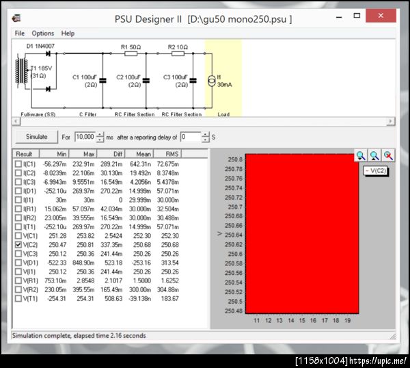The height and width of the screenshot is (368, 410).
Task: Enable the I(C3) result checkbox
Action: click(18, 182)
